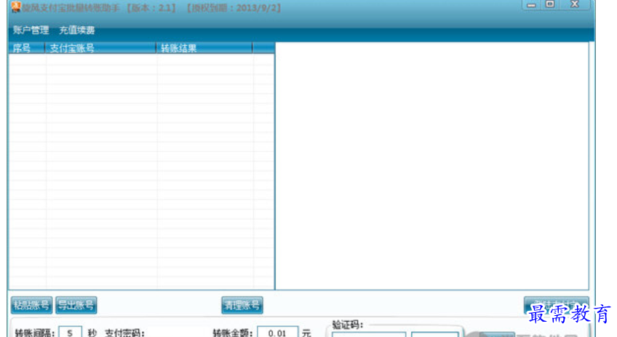Image resolution: width=617 pixels, height=337 pixels.
Task: Click the 验证码 label
Action: (x=348, y=325)
